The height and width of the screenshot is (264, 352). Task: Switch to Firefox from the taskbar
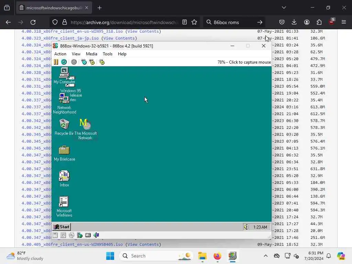pos(217,256)
